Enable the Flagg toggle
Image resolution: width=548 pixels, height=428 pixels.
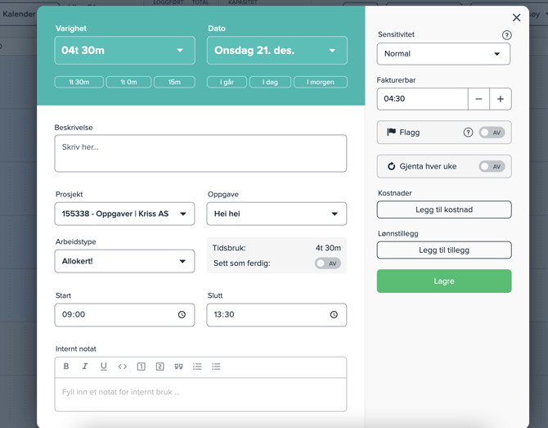492,133
